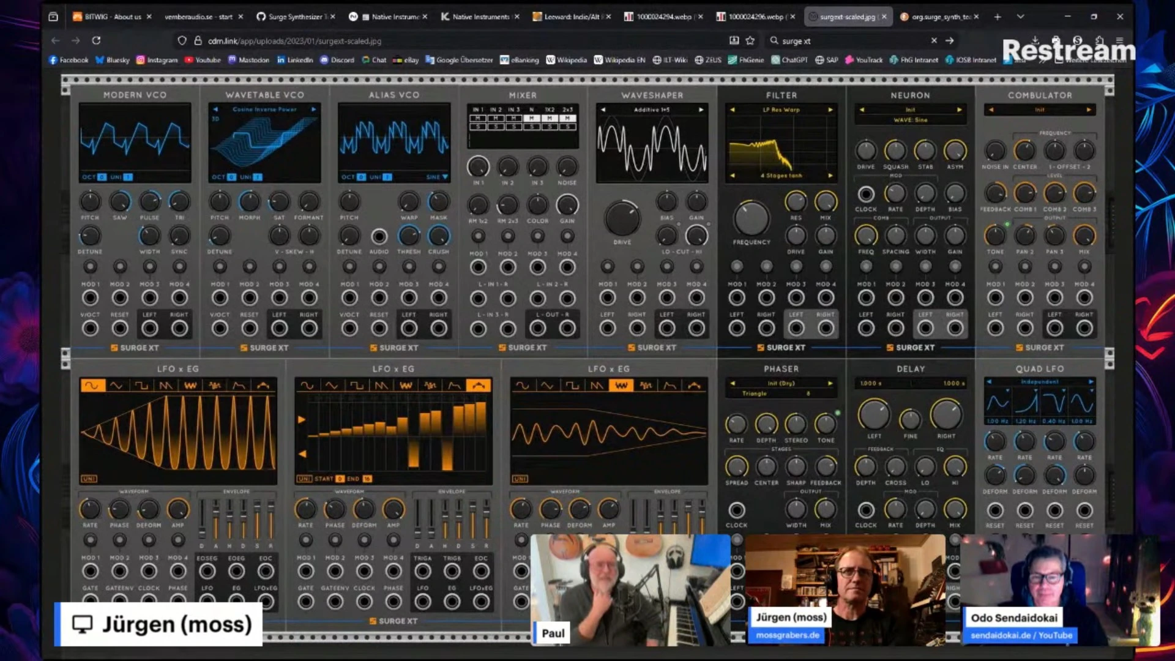Image resolution: width=1175 pixels, height=661 pixels.
Task: Toggle UNI in the first LFO x EG
Action: [x=89, y=479]
